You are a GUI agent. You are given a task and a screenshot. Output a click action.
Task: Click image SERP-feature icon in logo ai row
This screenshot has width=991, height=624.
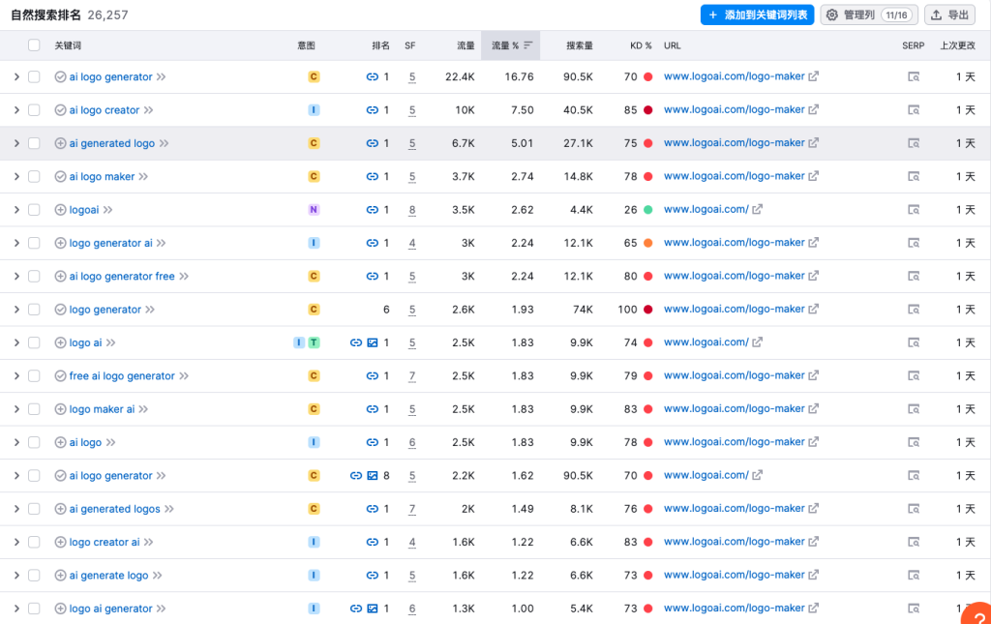(373, 342)
